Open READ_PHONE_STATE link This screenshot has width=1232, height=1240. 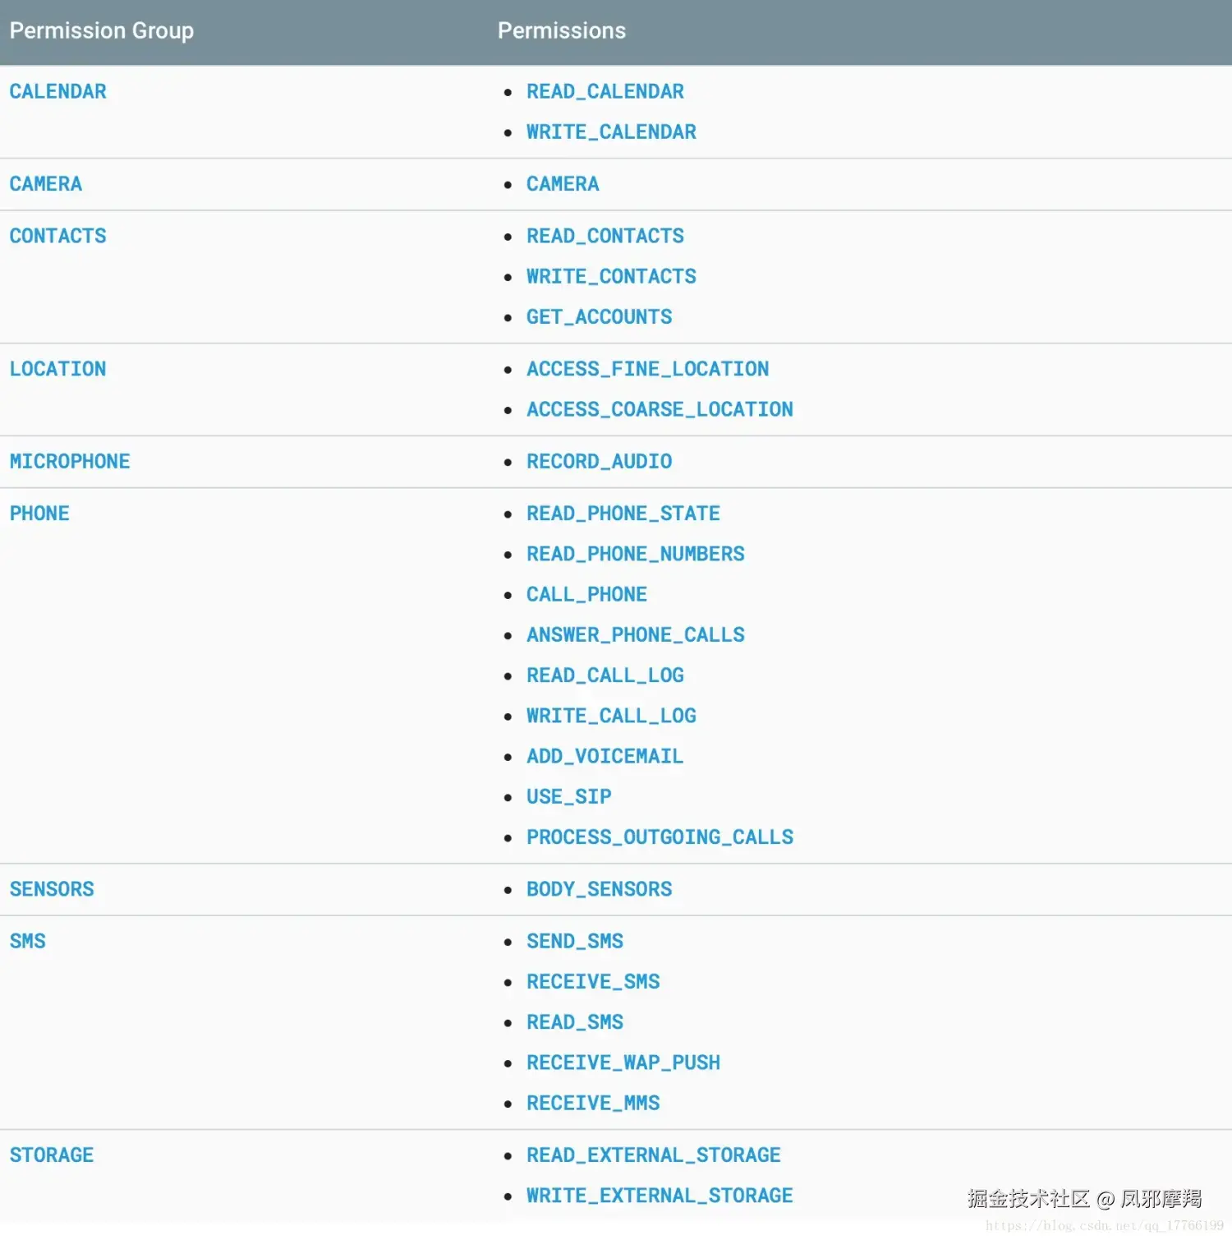623,514
